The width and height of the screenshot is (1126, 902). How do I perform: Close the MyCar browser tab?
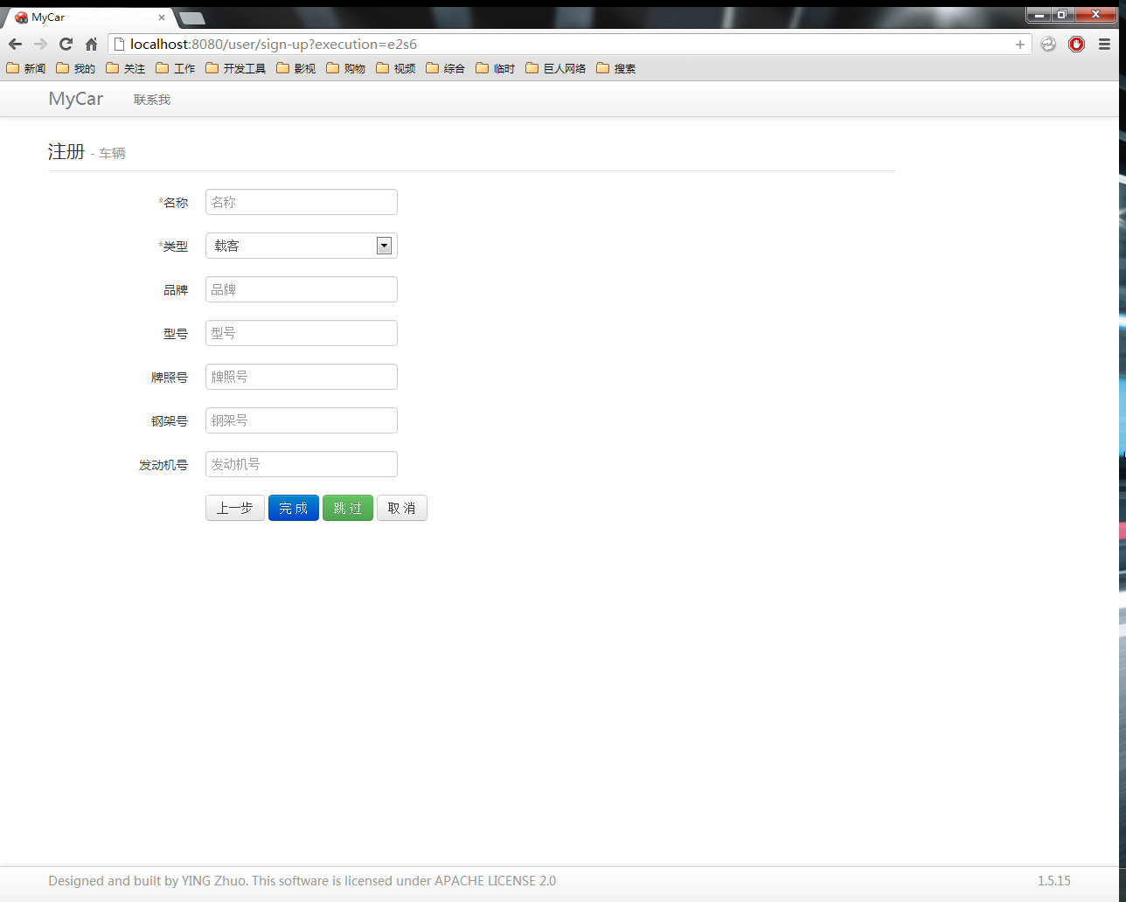(x=162, y=17)
